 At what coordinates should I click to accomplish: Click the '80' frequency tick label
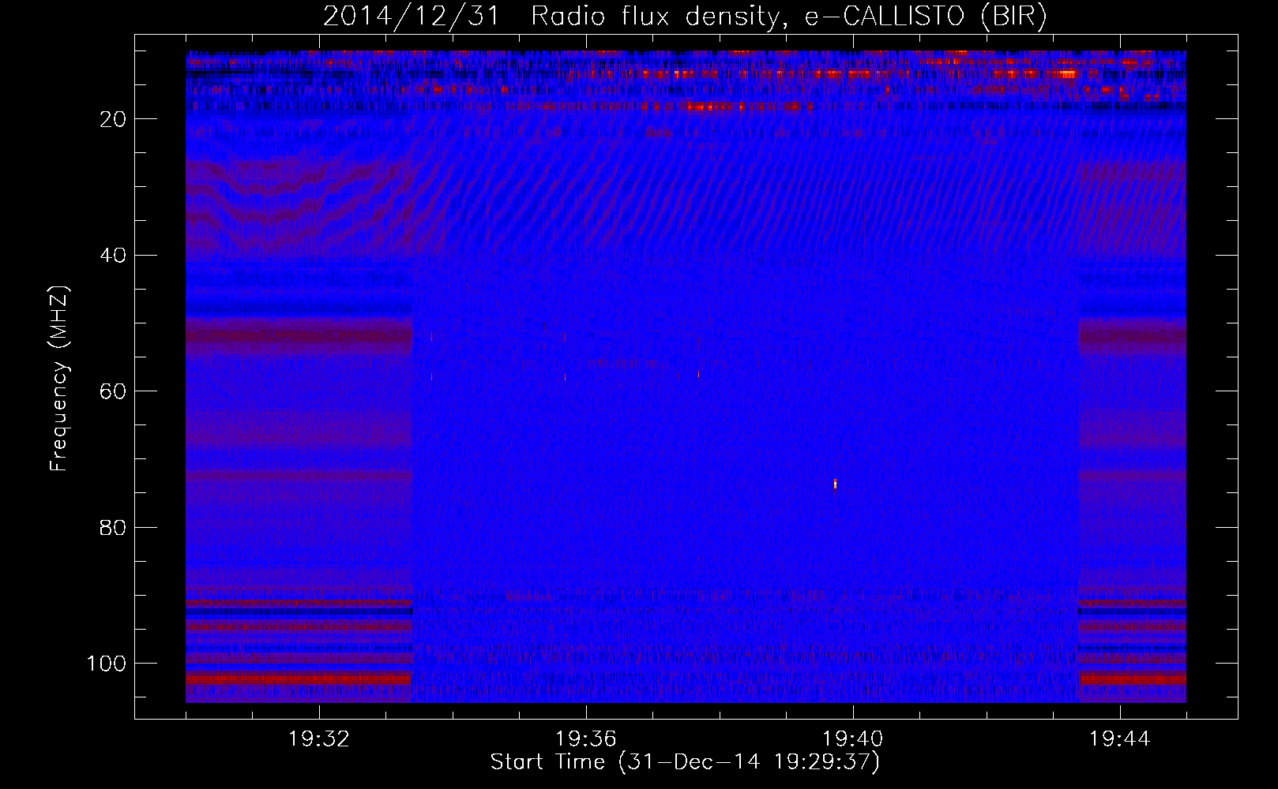(x=114, y=528)
